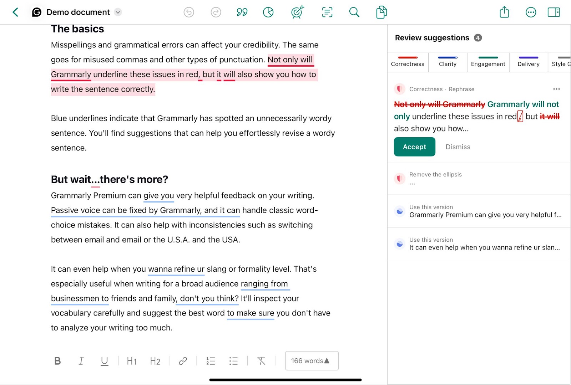Tap the Grammarly logo icon
The height and width of the screenshot is (385, 571).
pos(37,12)
